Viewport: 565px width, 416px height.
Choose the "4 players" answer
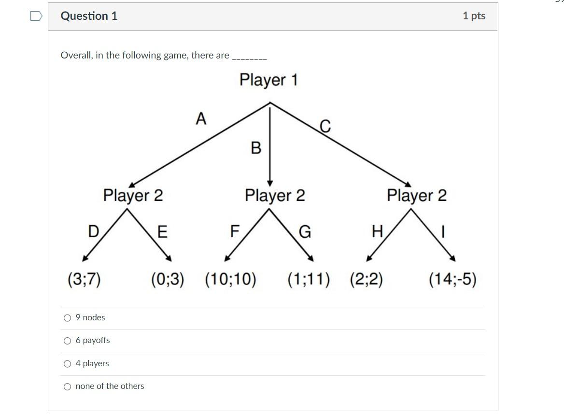(67, 363)
